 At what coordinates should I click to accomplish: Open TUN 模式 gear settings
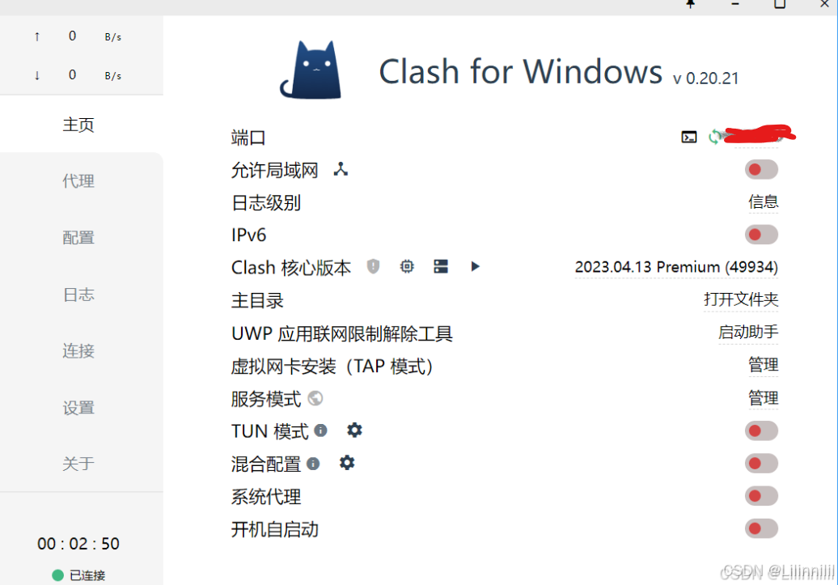[354, 430]
